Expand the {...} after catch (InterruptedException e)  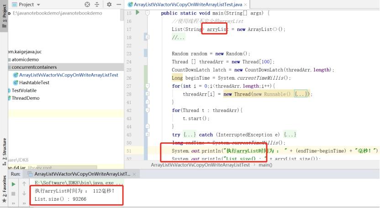tap(290, 135)
